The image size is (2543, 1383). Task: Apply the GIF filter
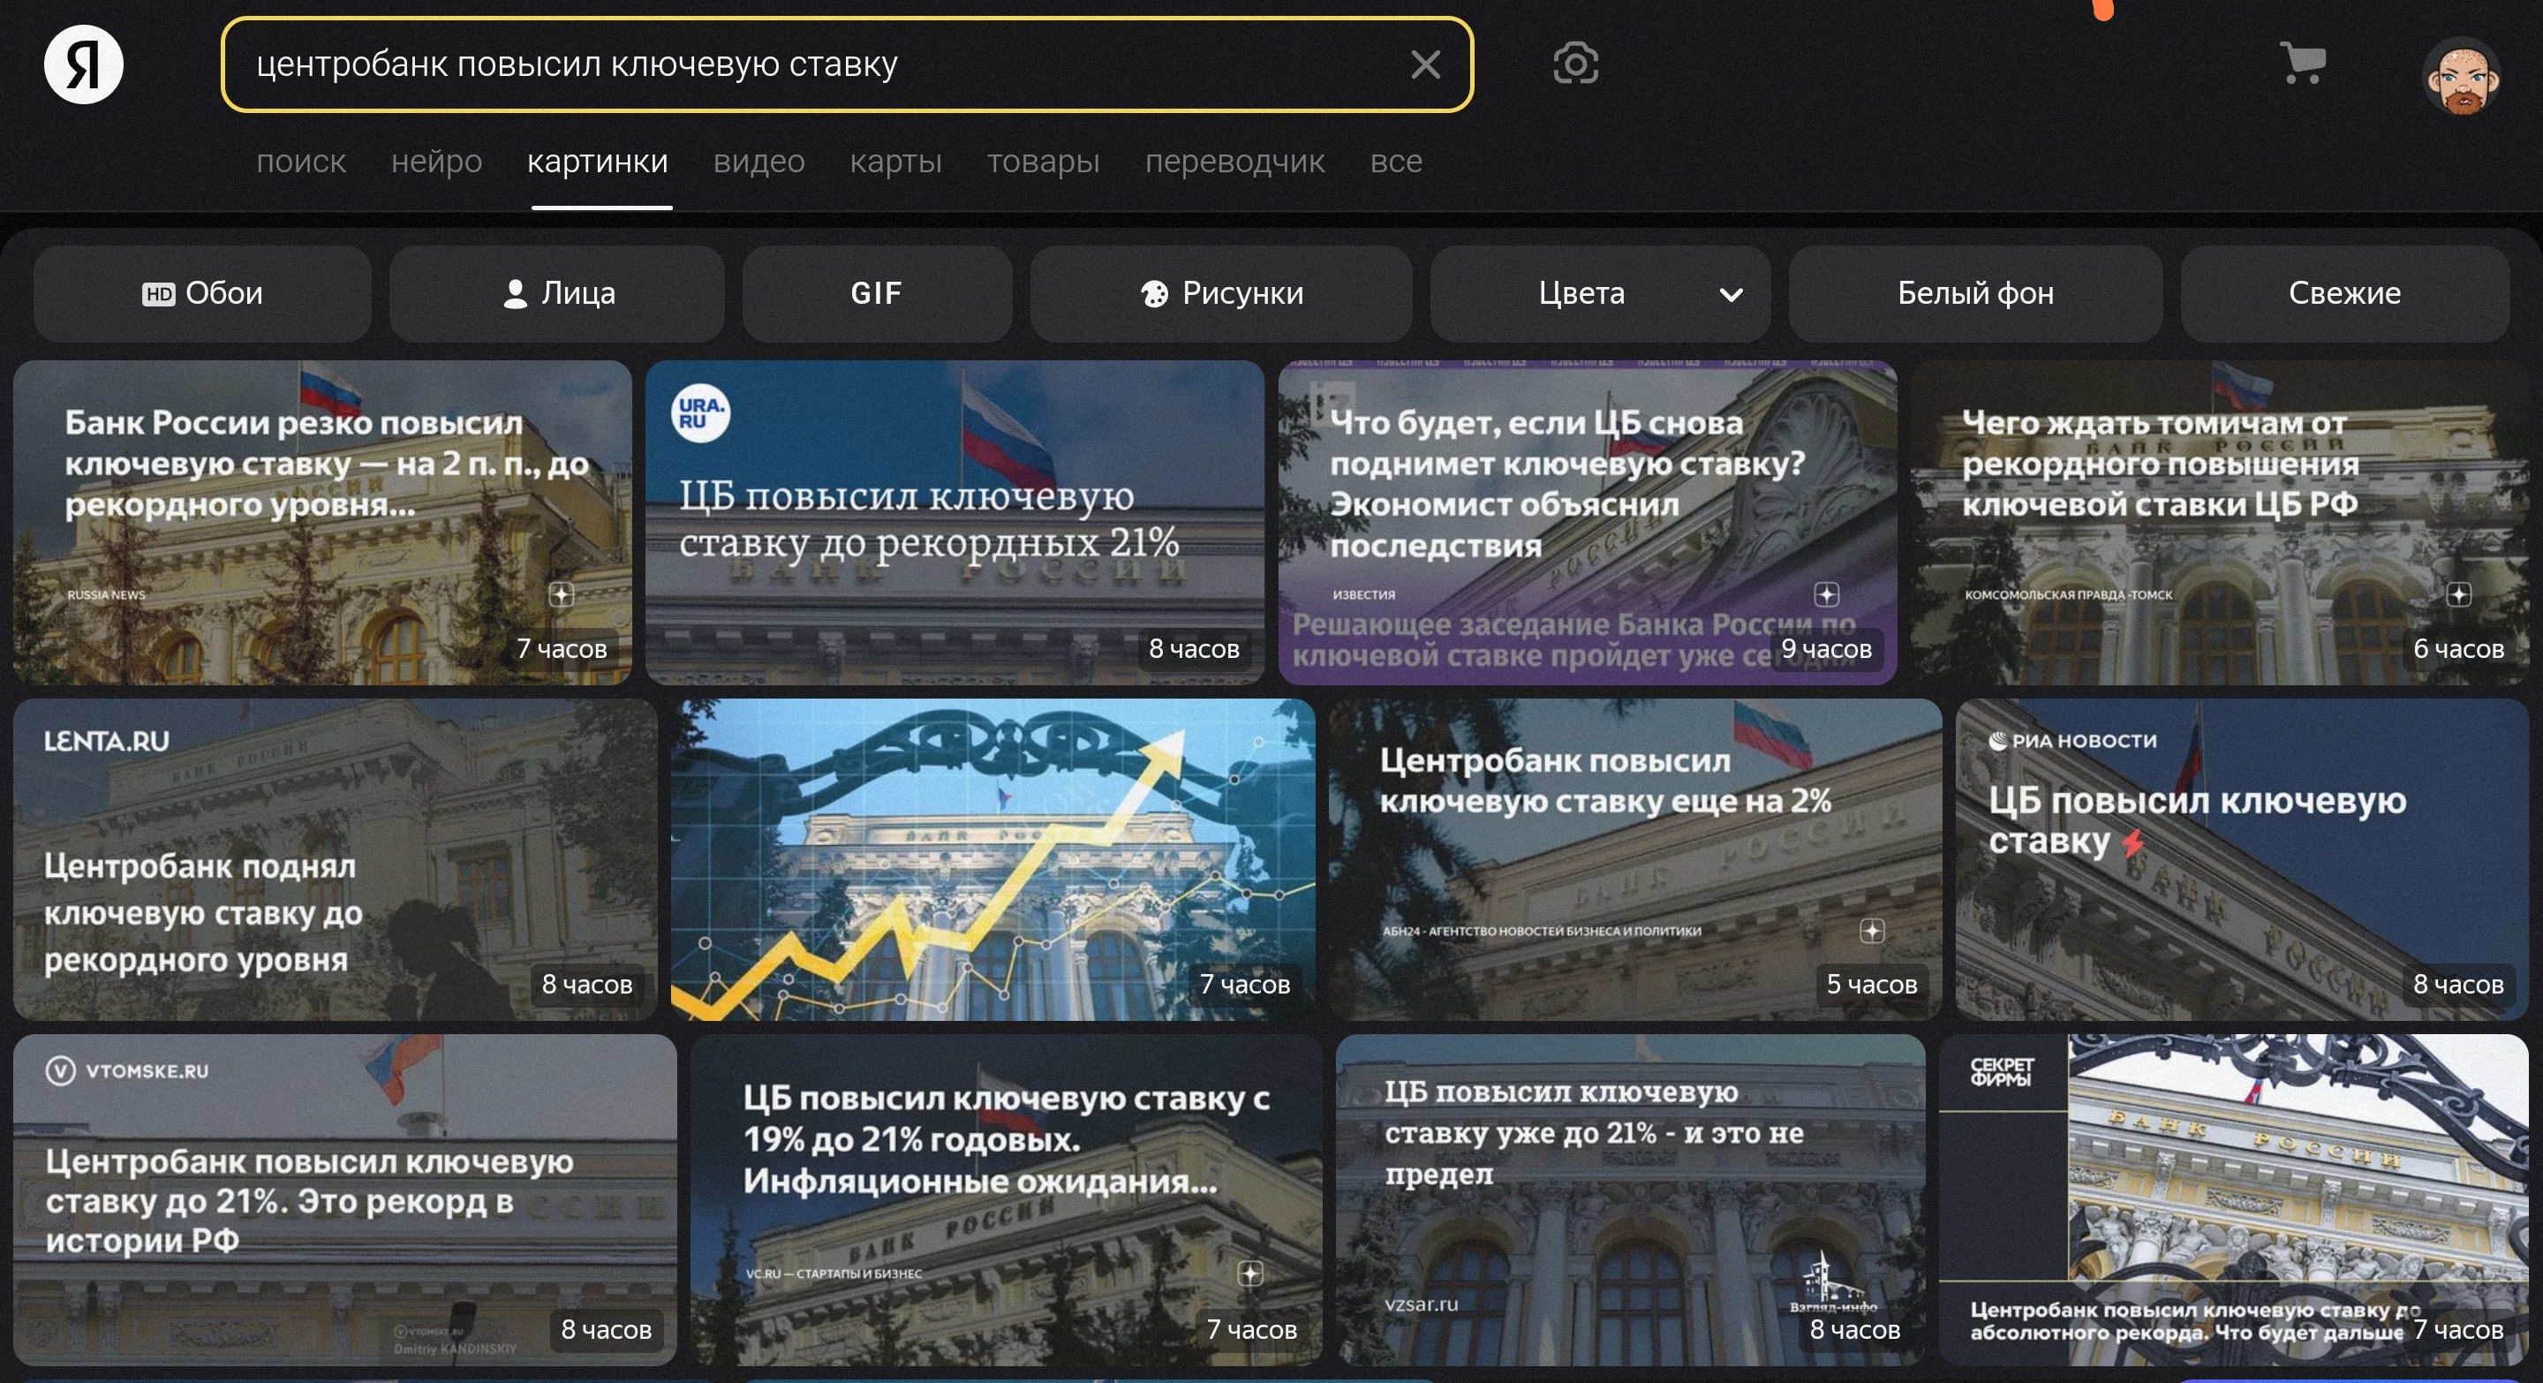pyautogui.click(x=877, y=293)
